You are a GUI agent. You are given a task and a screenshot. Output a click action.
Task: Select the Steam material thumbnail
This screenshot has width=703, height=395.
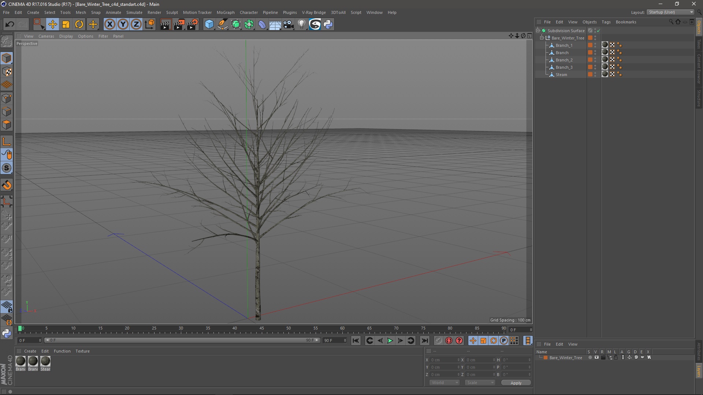(45, 361)
